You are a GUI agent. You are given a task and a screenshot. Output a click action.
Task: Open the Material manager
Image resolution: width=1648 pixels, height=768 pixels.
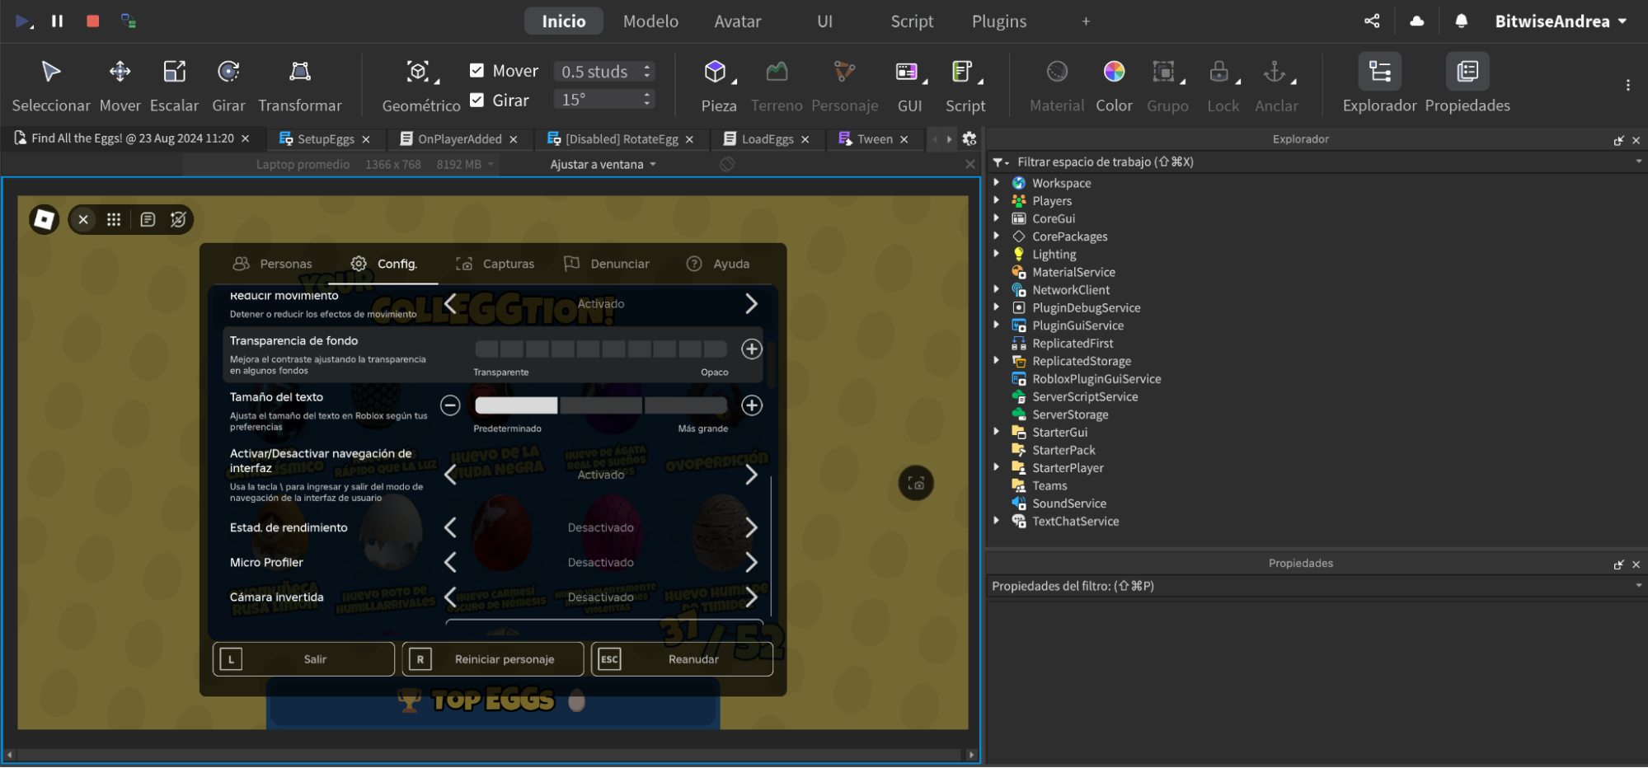[1056, 82]
